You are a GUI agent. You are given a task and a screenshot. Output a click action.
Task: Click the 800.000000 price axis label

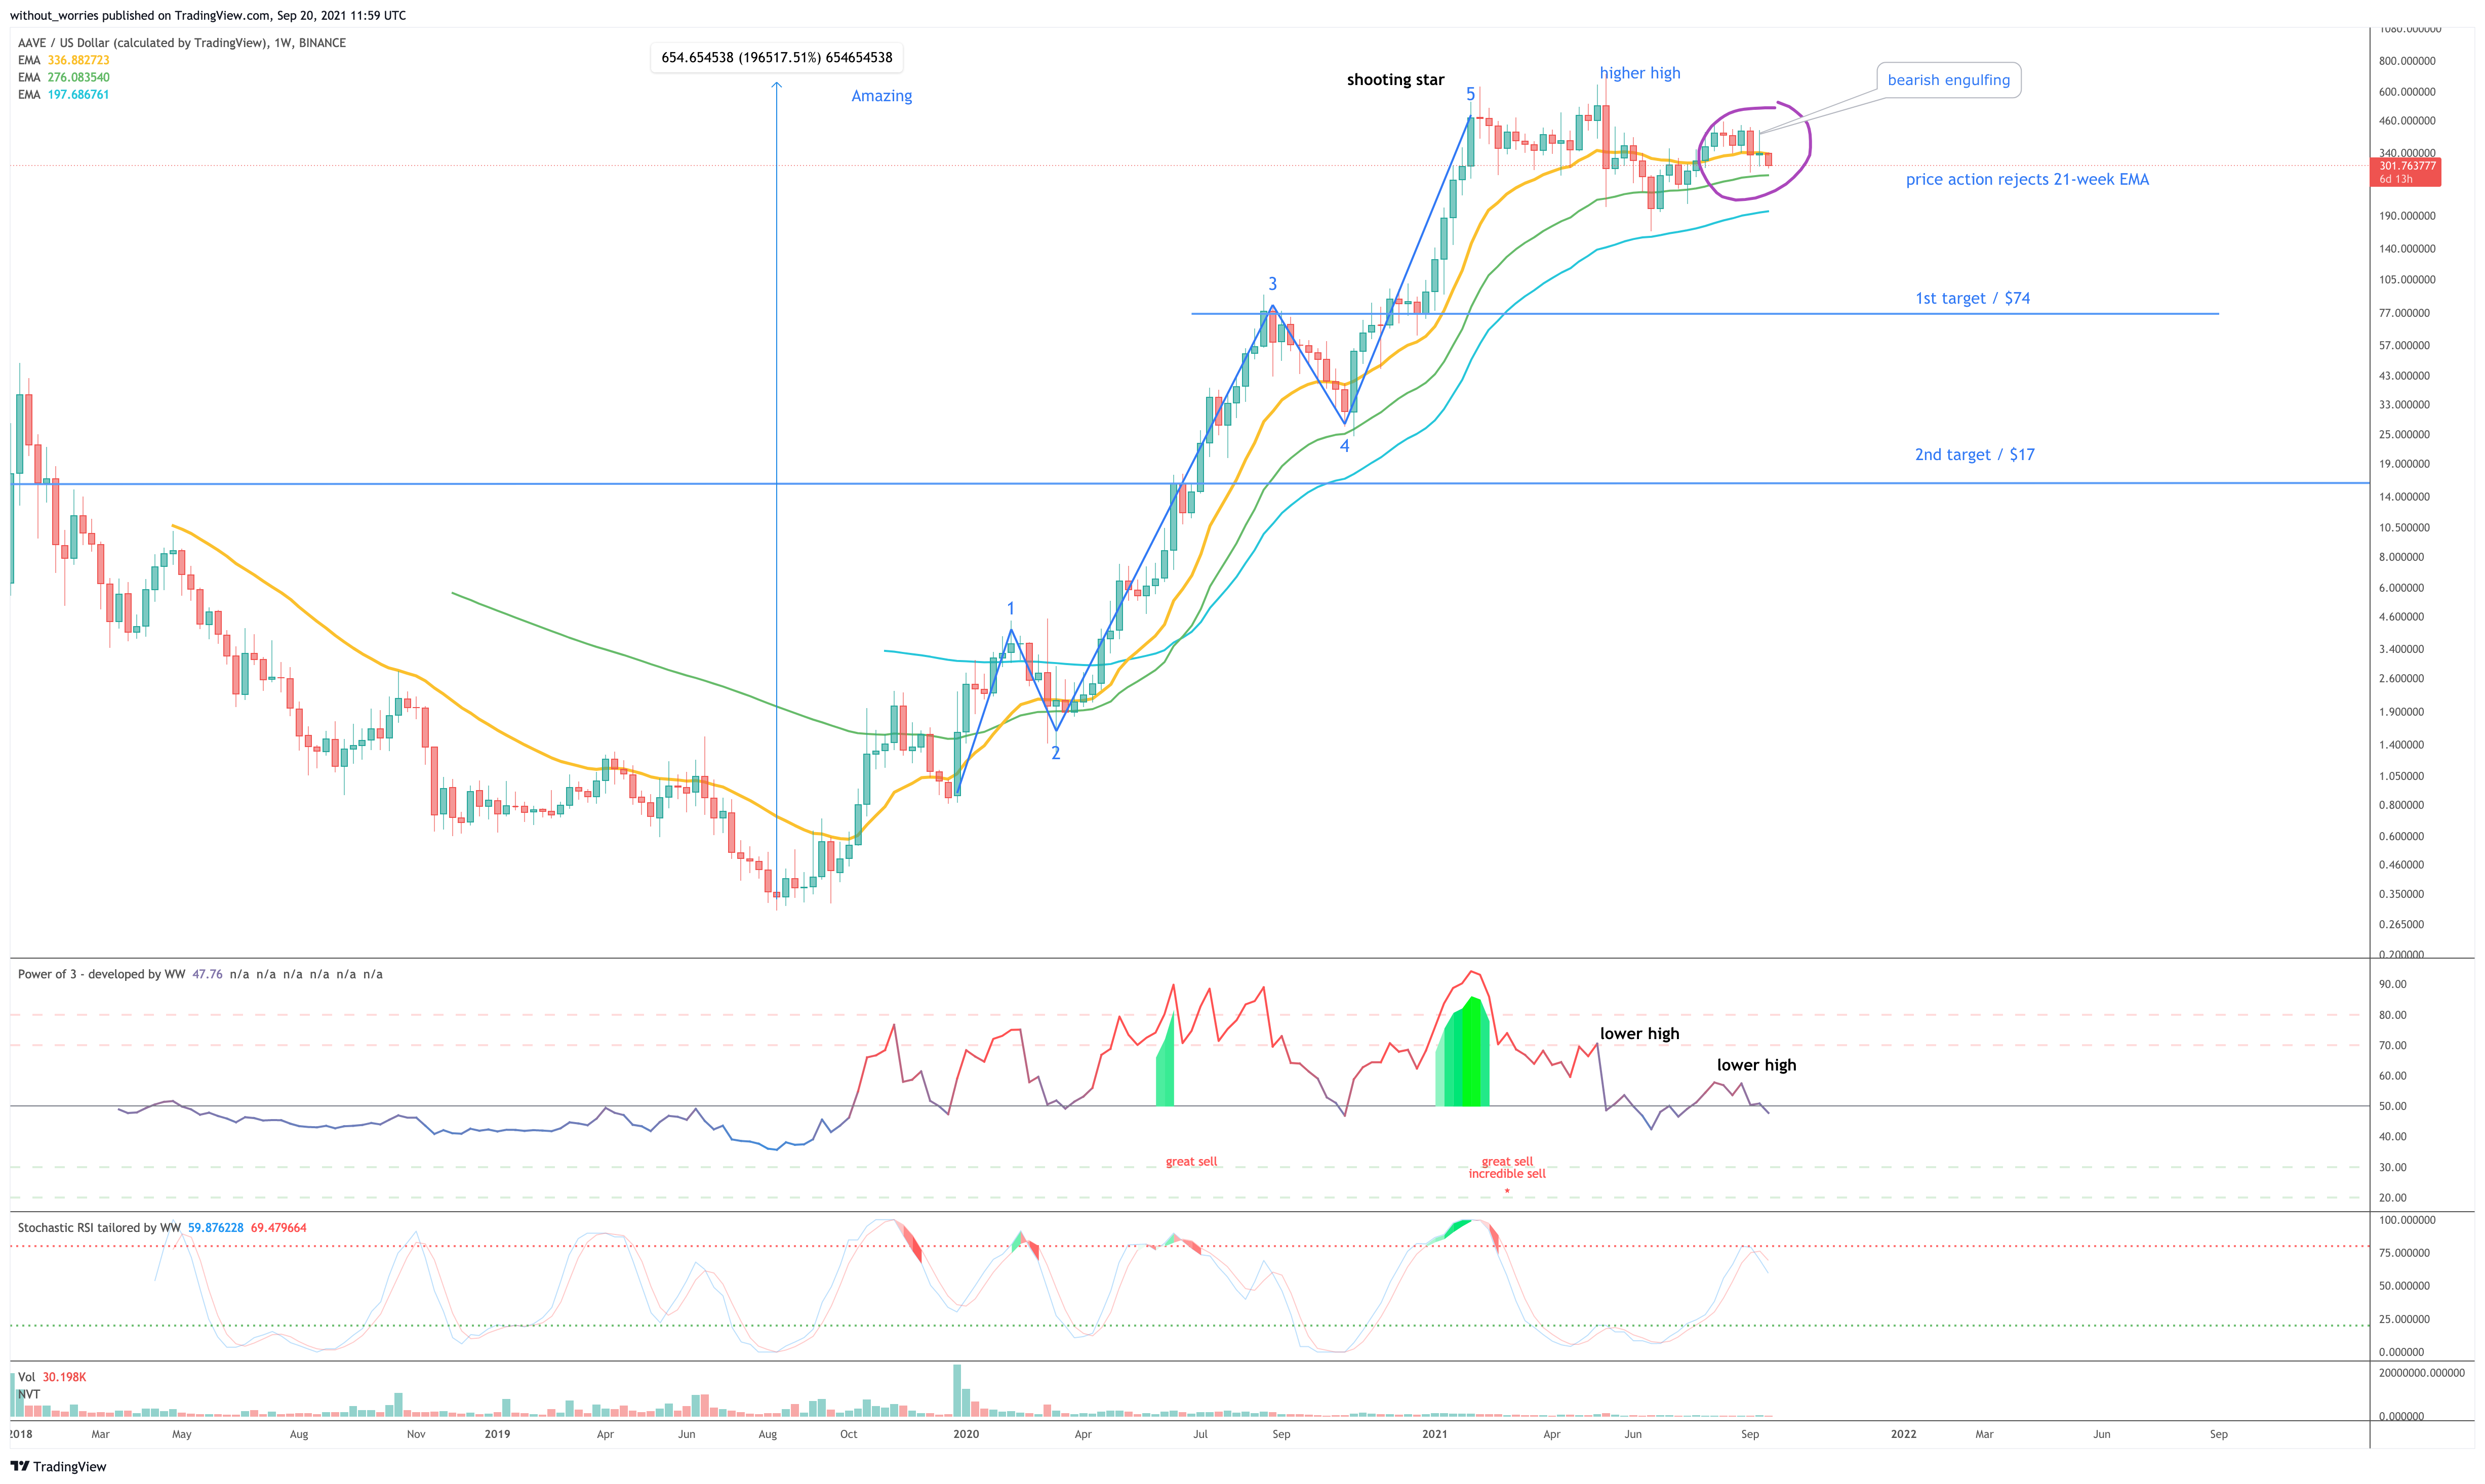2408,61
